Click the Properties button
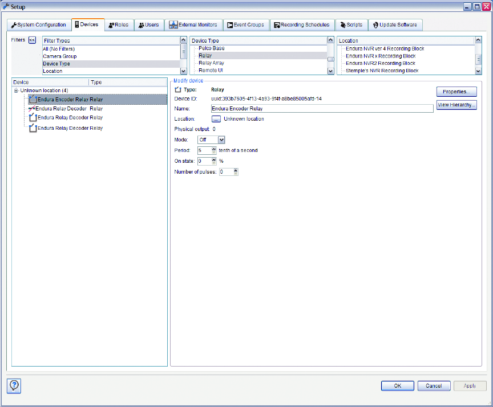Viewport: 493px width, 407px height. (456, 92)
